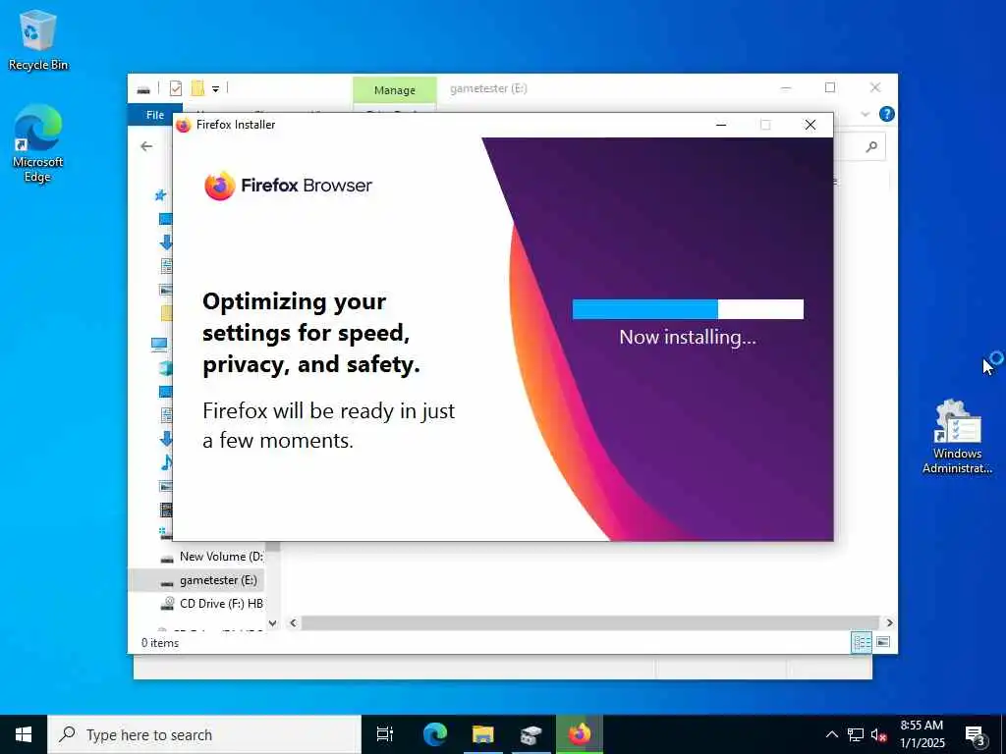
Task: Click the Properties checkmark icon in Explorer's quick access toolbar
Action: pyautogui.click(x=175, y=88)
